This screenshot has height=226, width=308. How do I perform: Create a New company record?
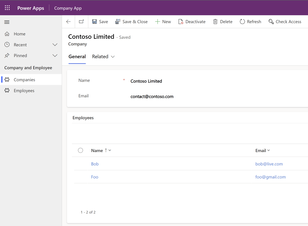tap(163, 22)
